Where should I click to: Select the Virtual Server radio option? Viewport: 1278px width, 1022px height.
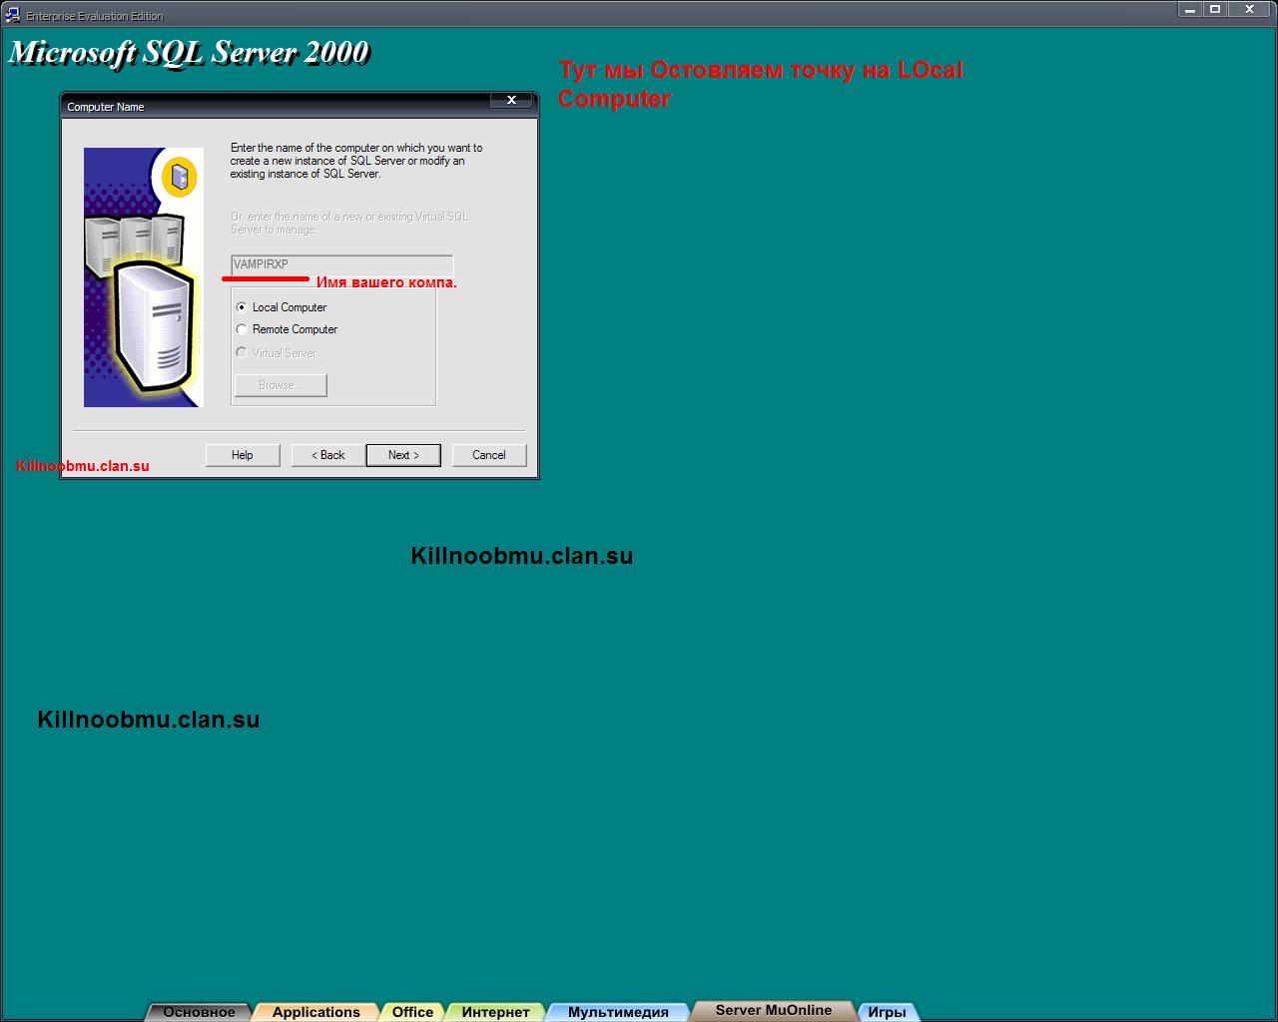click(242, 352)
